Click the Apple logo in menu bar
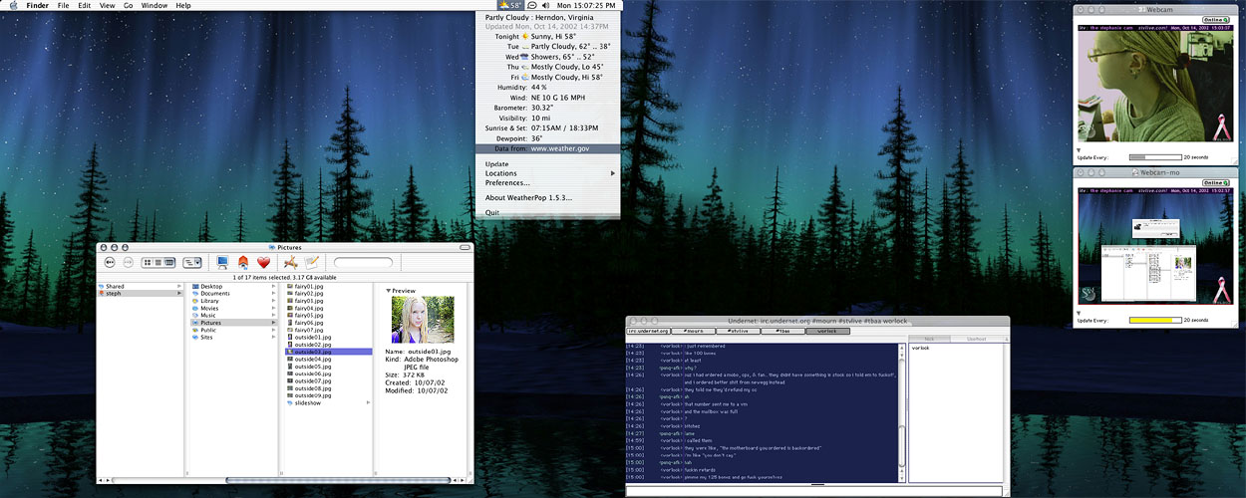Image resolution: width=1246 pixels, height=498 pixels. [x=13, y=6]
